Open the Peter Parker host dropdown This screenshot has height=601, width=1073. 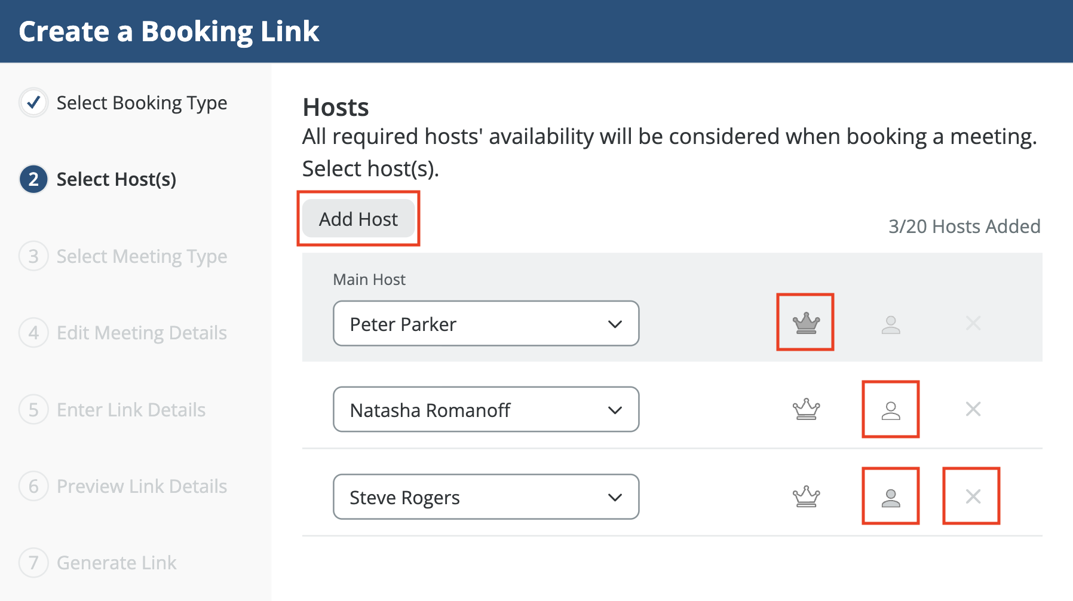pos(486,324)
